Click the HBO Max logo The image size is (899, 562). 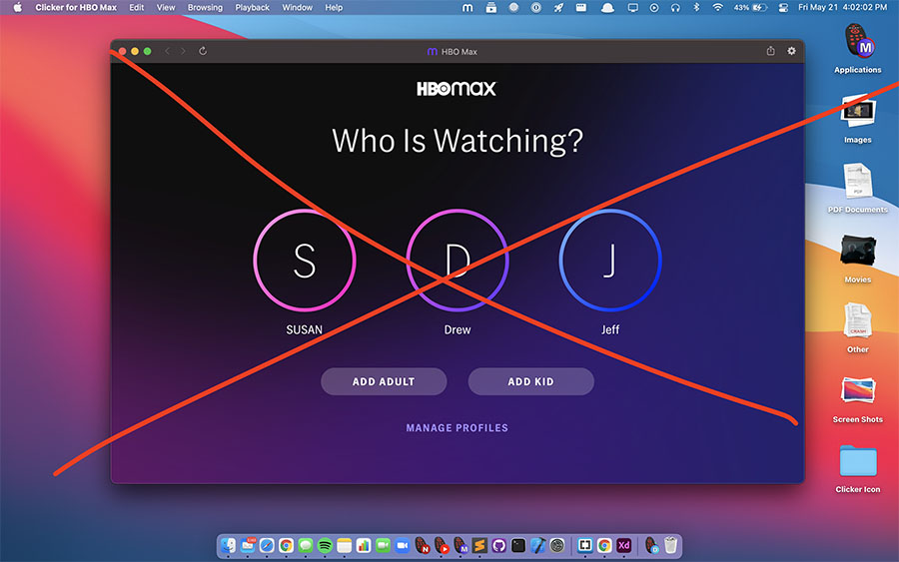pos(456,88)
